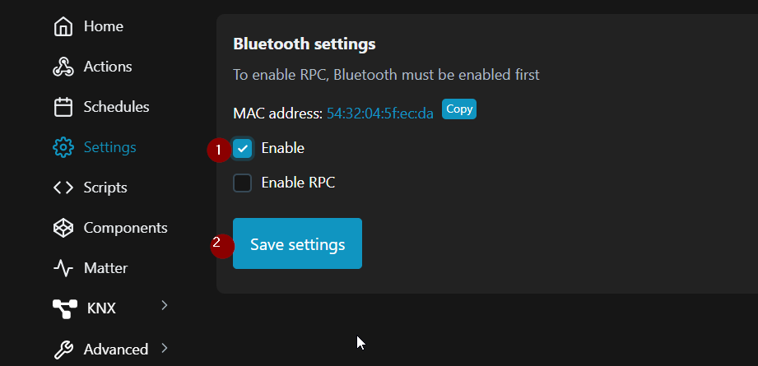This screenshot has width=758, height=366.
Task: Uncheck the Bluetooth Enable checkbox
Action: [x=242, y=148]
